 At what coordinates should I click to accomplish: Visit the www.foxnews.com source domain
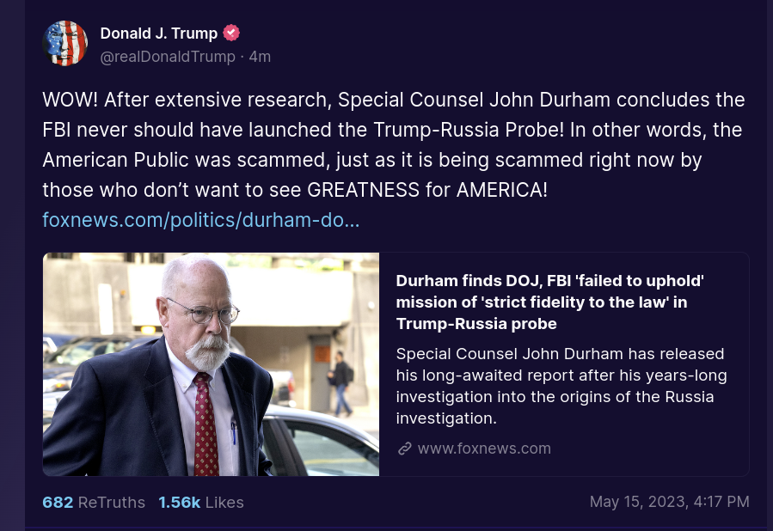[484, 449]
